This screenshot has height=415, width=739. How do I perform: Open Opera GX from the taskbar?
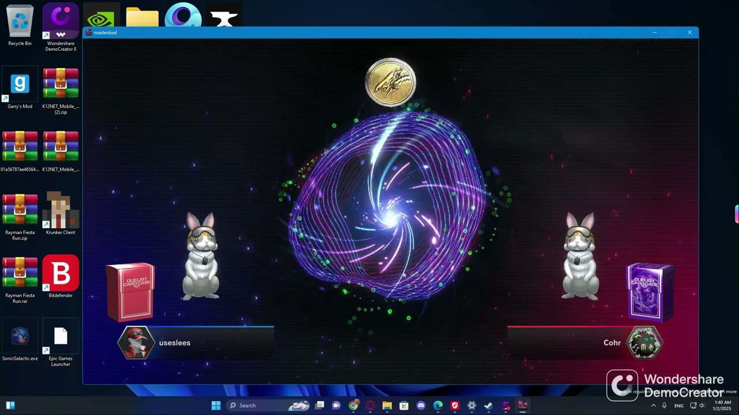coord(370,405)
